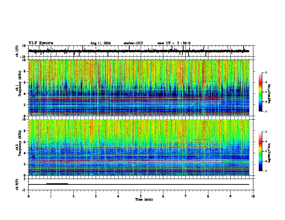Click the '4' kHz tick in ch.1 spectrogram
Screen dimensions: 285x220
25,94
